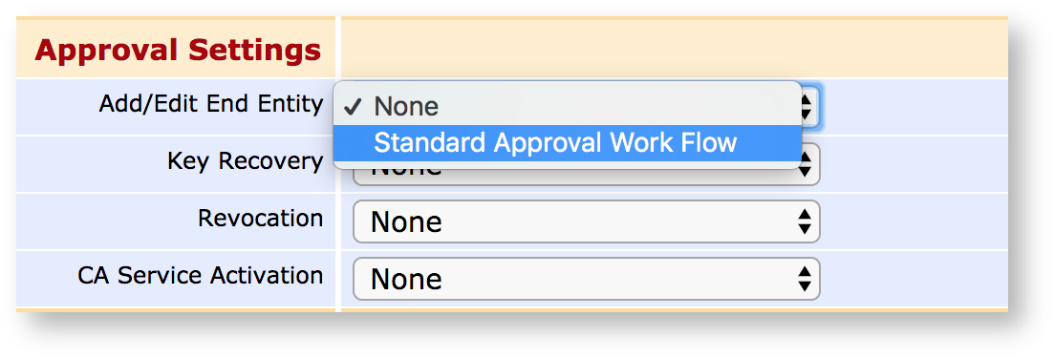Viewport: 1054px width, 358px height.
Task: Click the Approval Settings heading
Action: click(178, 51)
